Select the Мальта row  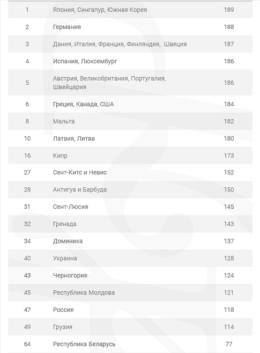130,121
